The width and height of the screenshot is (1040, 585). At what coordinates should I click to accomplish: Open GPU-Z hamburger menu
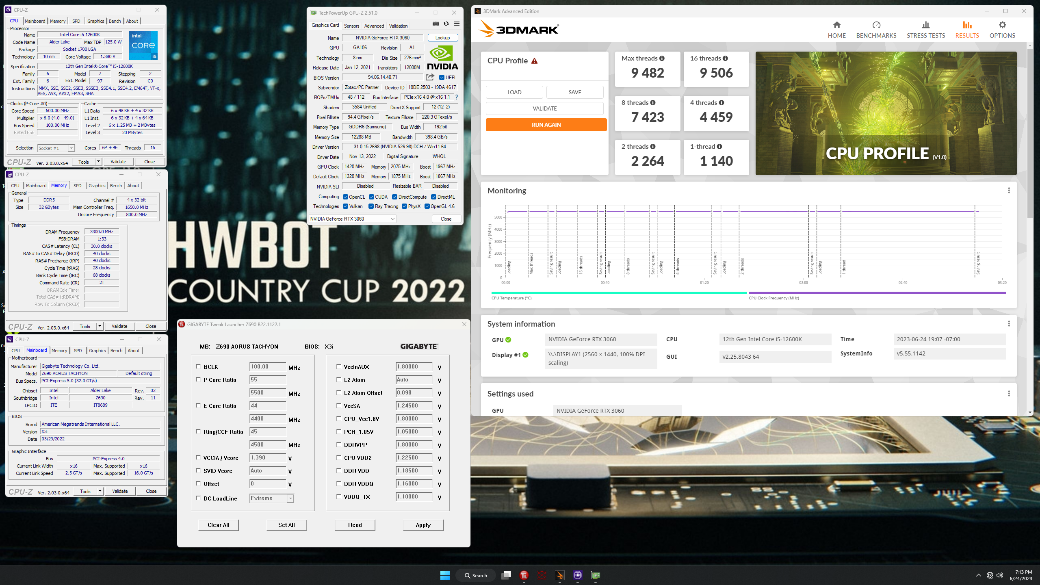(457, 24)
